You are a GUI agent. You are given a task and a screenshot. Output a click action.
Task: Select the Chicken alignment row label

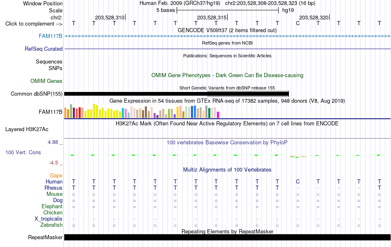pyautogui.click(x=53, y=212)
